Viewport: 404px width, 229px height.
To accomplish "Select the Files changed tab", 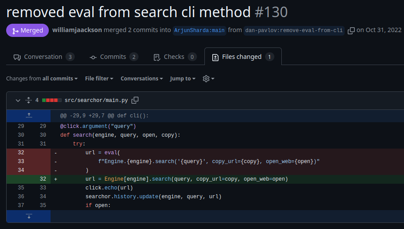I will tap(243, 57).
